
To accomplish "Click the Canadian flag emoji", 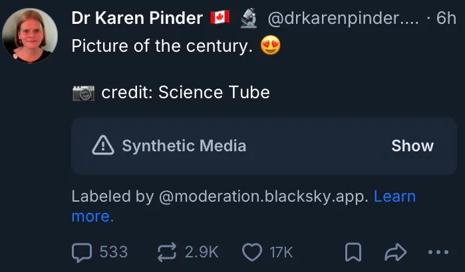I will click(x=220, y=19).
